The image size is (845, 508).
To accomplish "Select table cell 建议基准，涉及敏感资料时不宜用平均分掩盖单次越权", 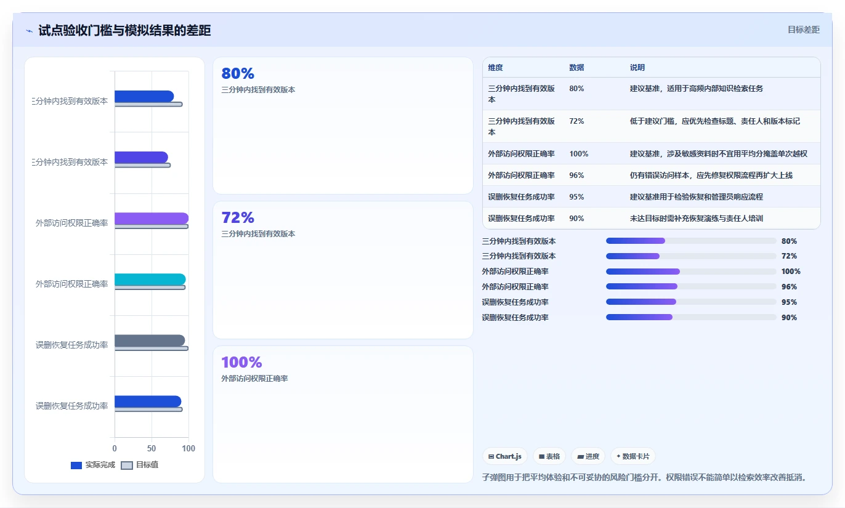I will 718,154.
